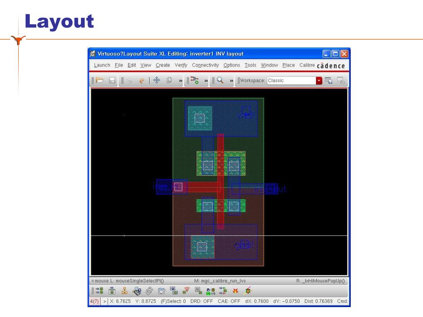
Task: Click the Copy tool icon
Action: point(169,80)
